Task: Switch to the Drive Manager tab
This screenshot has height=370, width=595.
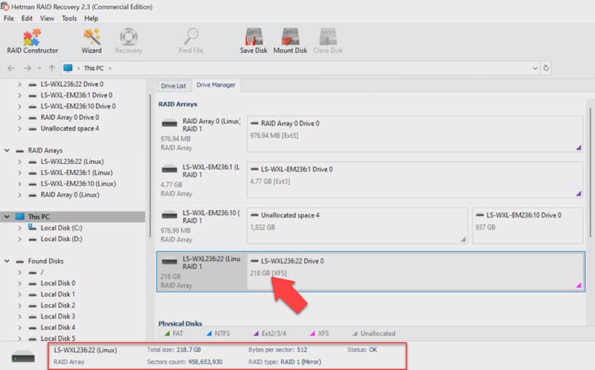Action: (x=216, y=85)
